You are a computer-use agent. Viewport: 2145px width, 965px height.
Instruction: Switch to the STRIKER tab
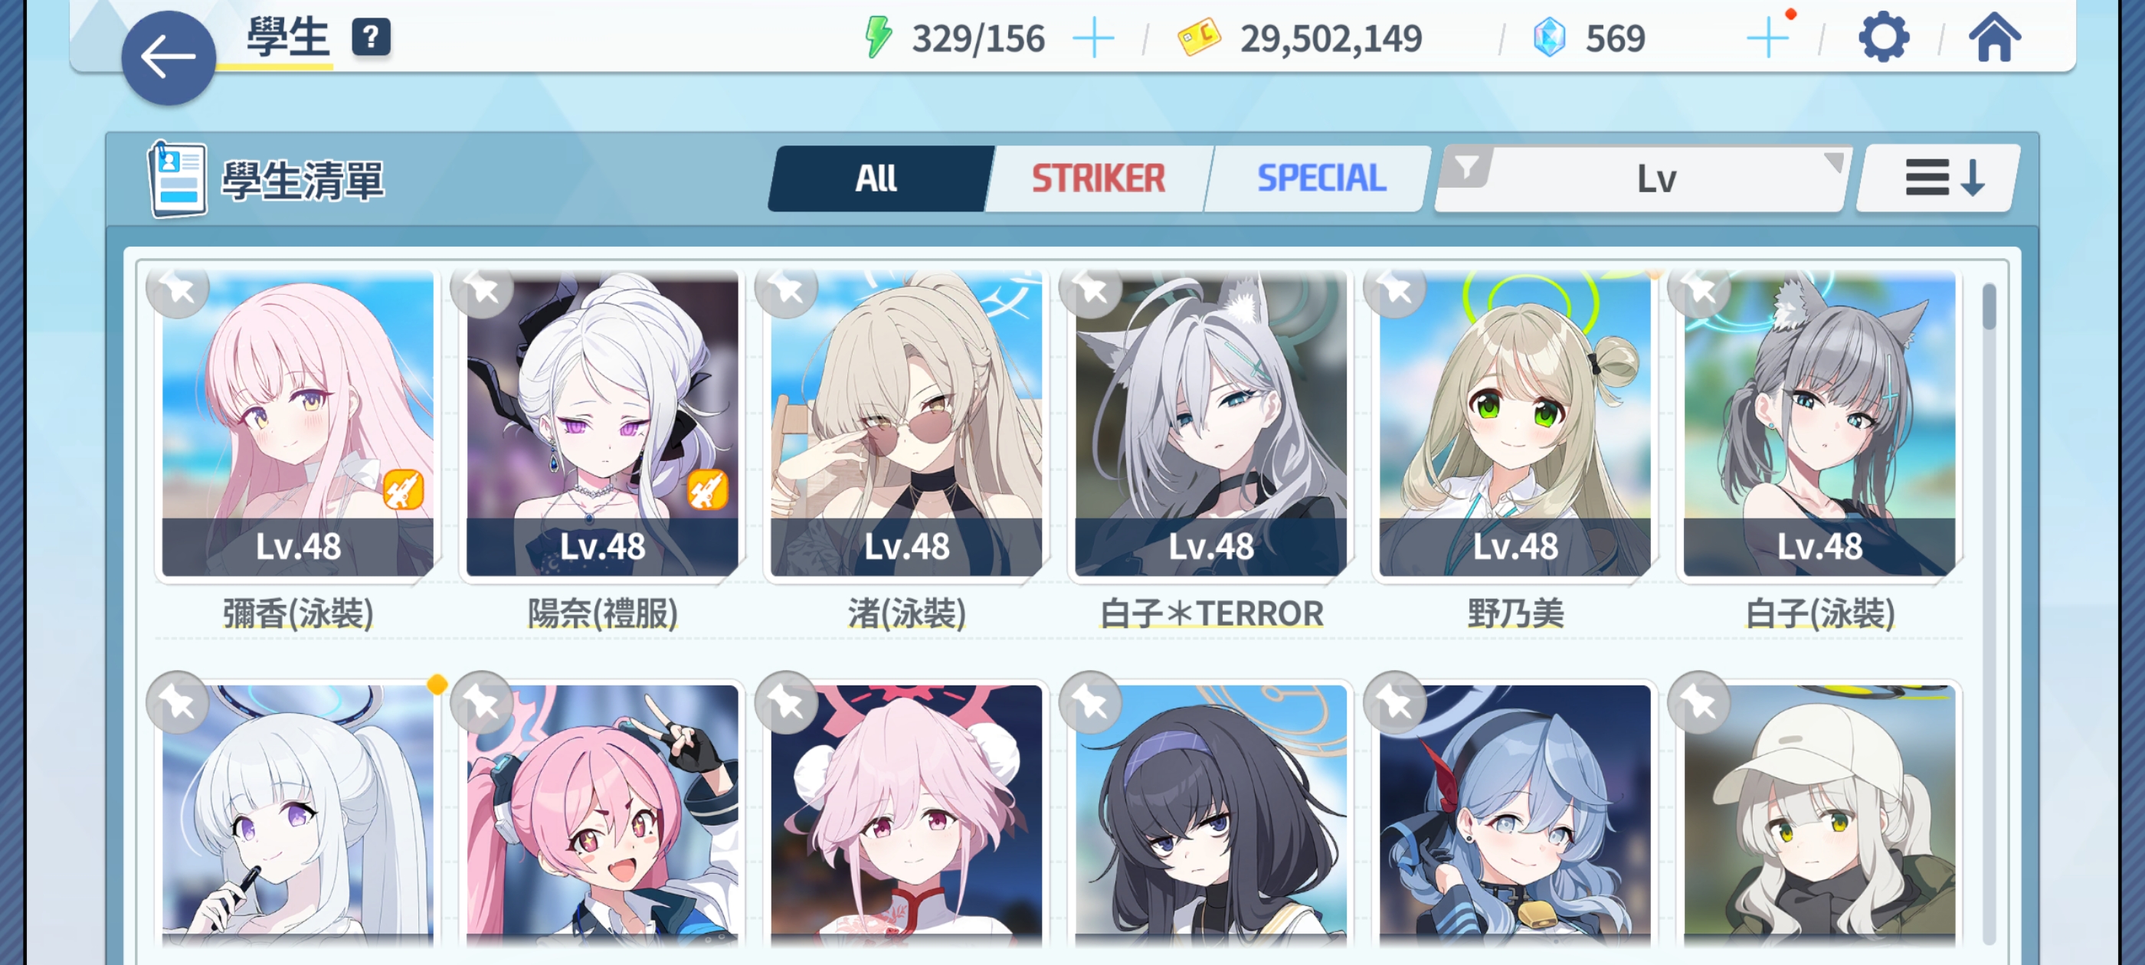1099,178
